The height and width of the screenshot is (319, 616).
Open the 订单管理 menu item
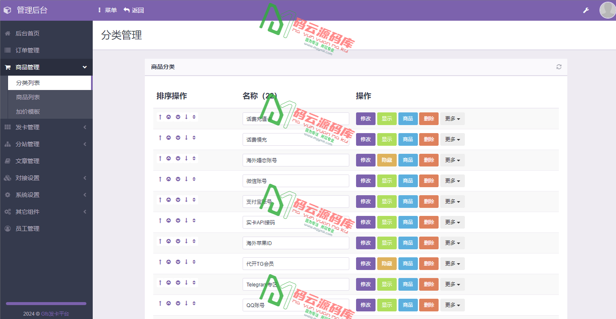point(46,50)
